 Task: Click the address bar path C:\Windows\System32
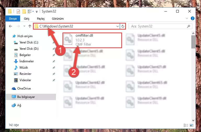click(56, 26)
